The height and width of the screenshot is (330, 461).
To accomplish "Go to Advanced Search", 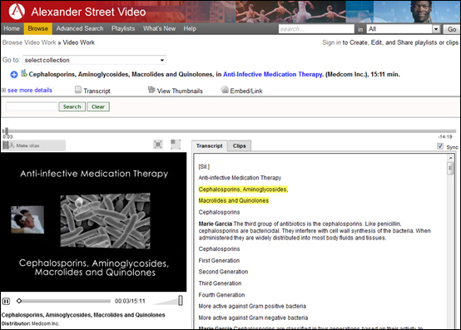I will [80, 29].
